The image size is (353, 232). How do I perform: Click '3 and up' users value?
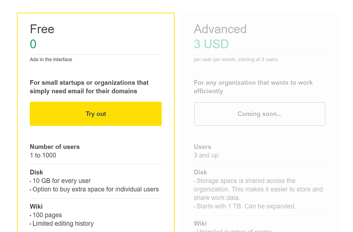click(206, 155)
